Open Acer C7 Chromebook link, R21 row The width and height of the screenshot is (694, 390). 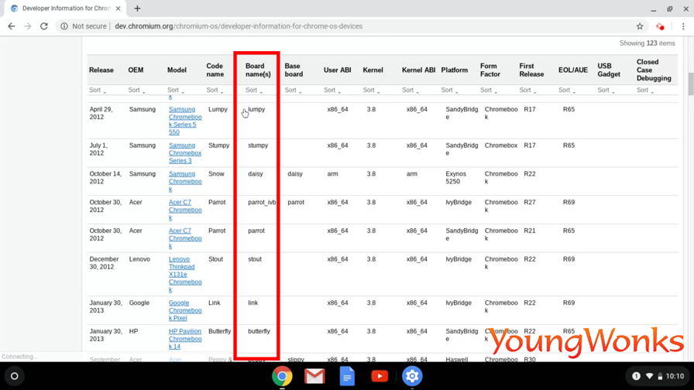185,238
